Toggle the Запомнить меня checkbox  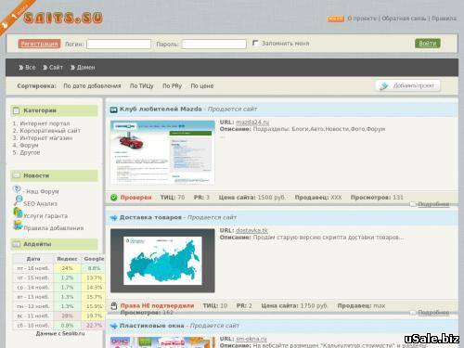255,43
